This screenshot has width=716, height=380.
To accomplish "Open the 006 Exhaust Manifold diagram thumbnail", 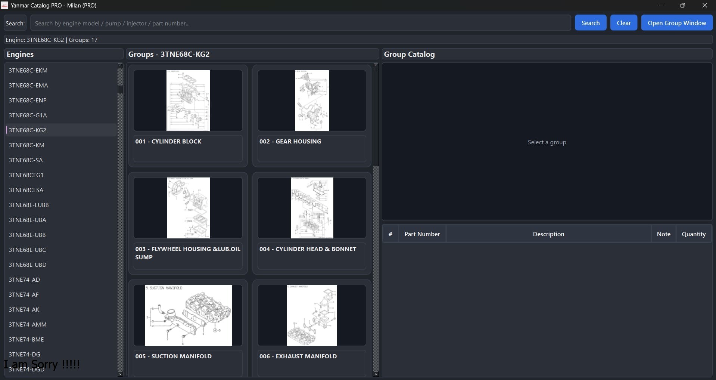I will coord(312,315).
